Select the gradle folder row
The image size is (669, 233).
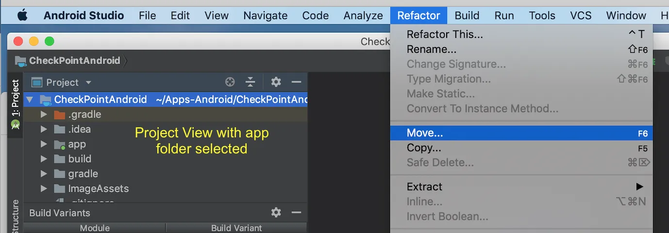(x=165, y=174)
